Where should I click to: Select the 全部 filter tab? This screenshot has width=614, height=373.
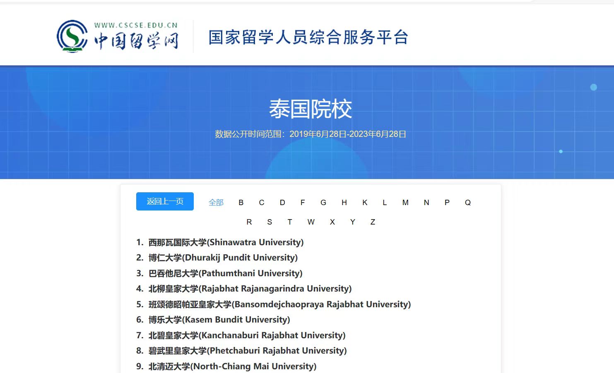pos(216,203)
